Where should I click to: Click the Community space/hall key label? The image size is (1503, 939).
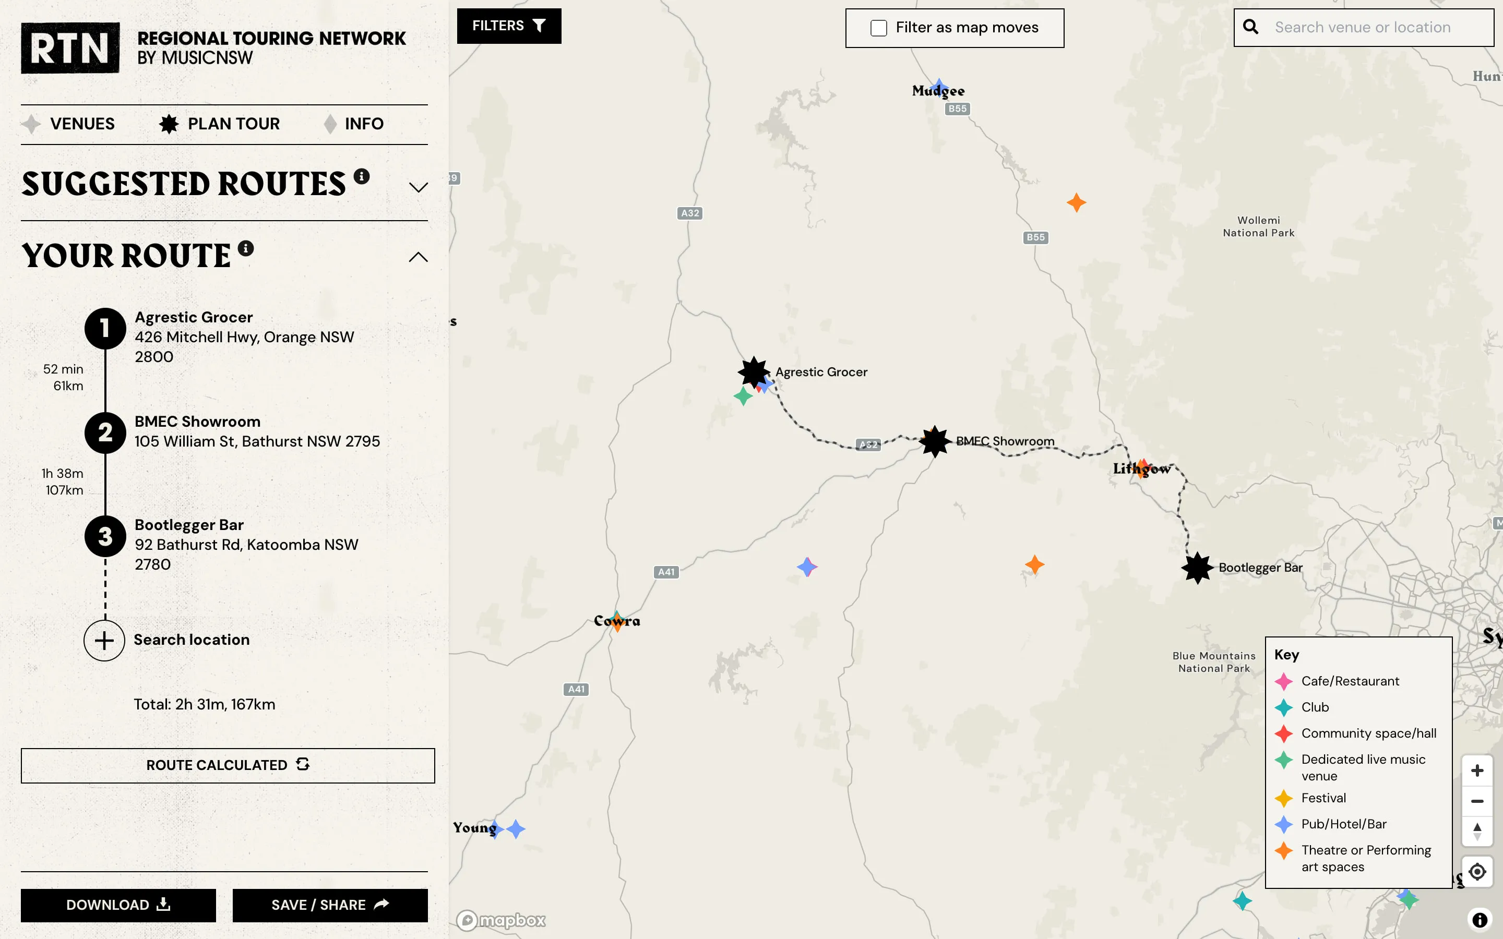[x=1369, y=733]
